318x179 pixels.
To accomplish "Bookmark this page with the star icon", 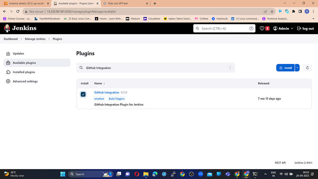I will [x=272, y=12].
